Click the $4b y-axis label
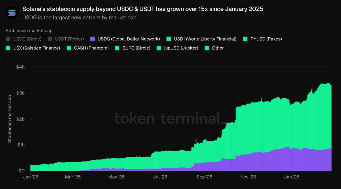The height and width of the screenshot is (189, 341). (x=21, y=67)
